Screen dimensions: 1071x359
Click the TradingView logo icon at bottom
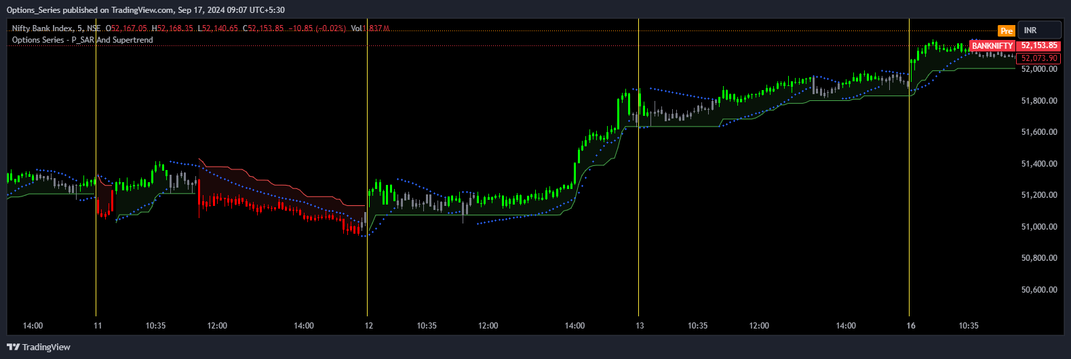click(13, 347)
